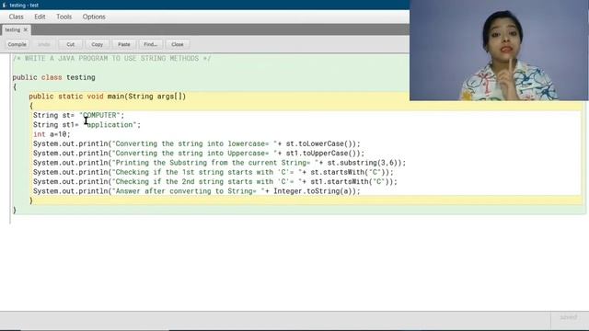Open the Tools menu
The height and width of the screenshot is (331, 589).
coord(64,17)
